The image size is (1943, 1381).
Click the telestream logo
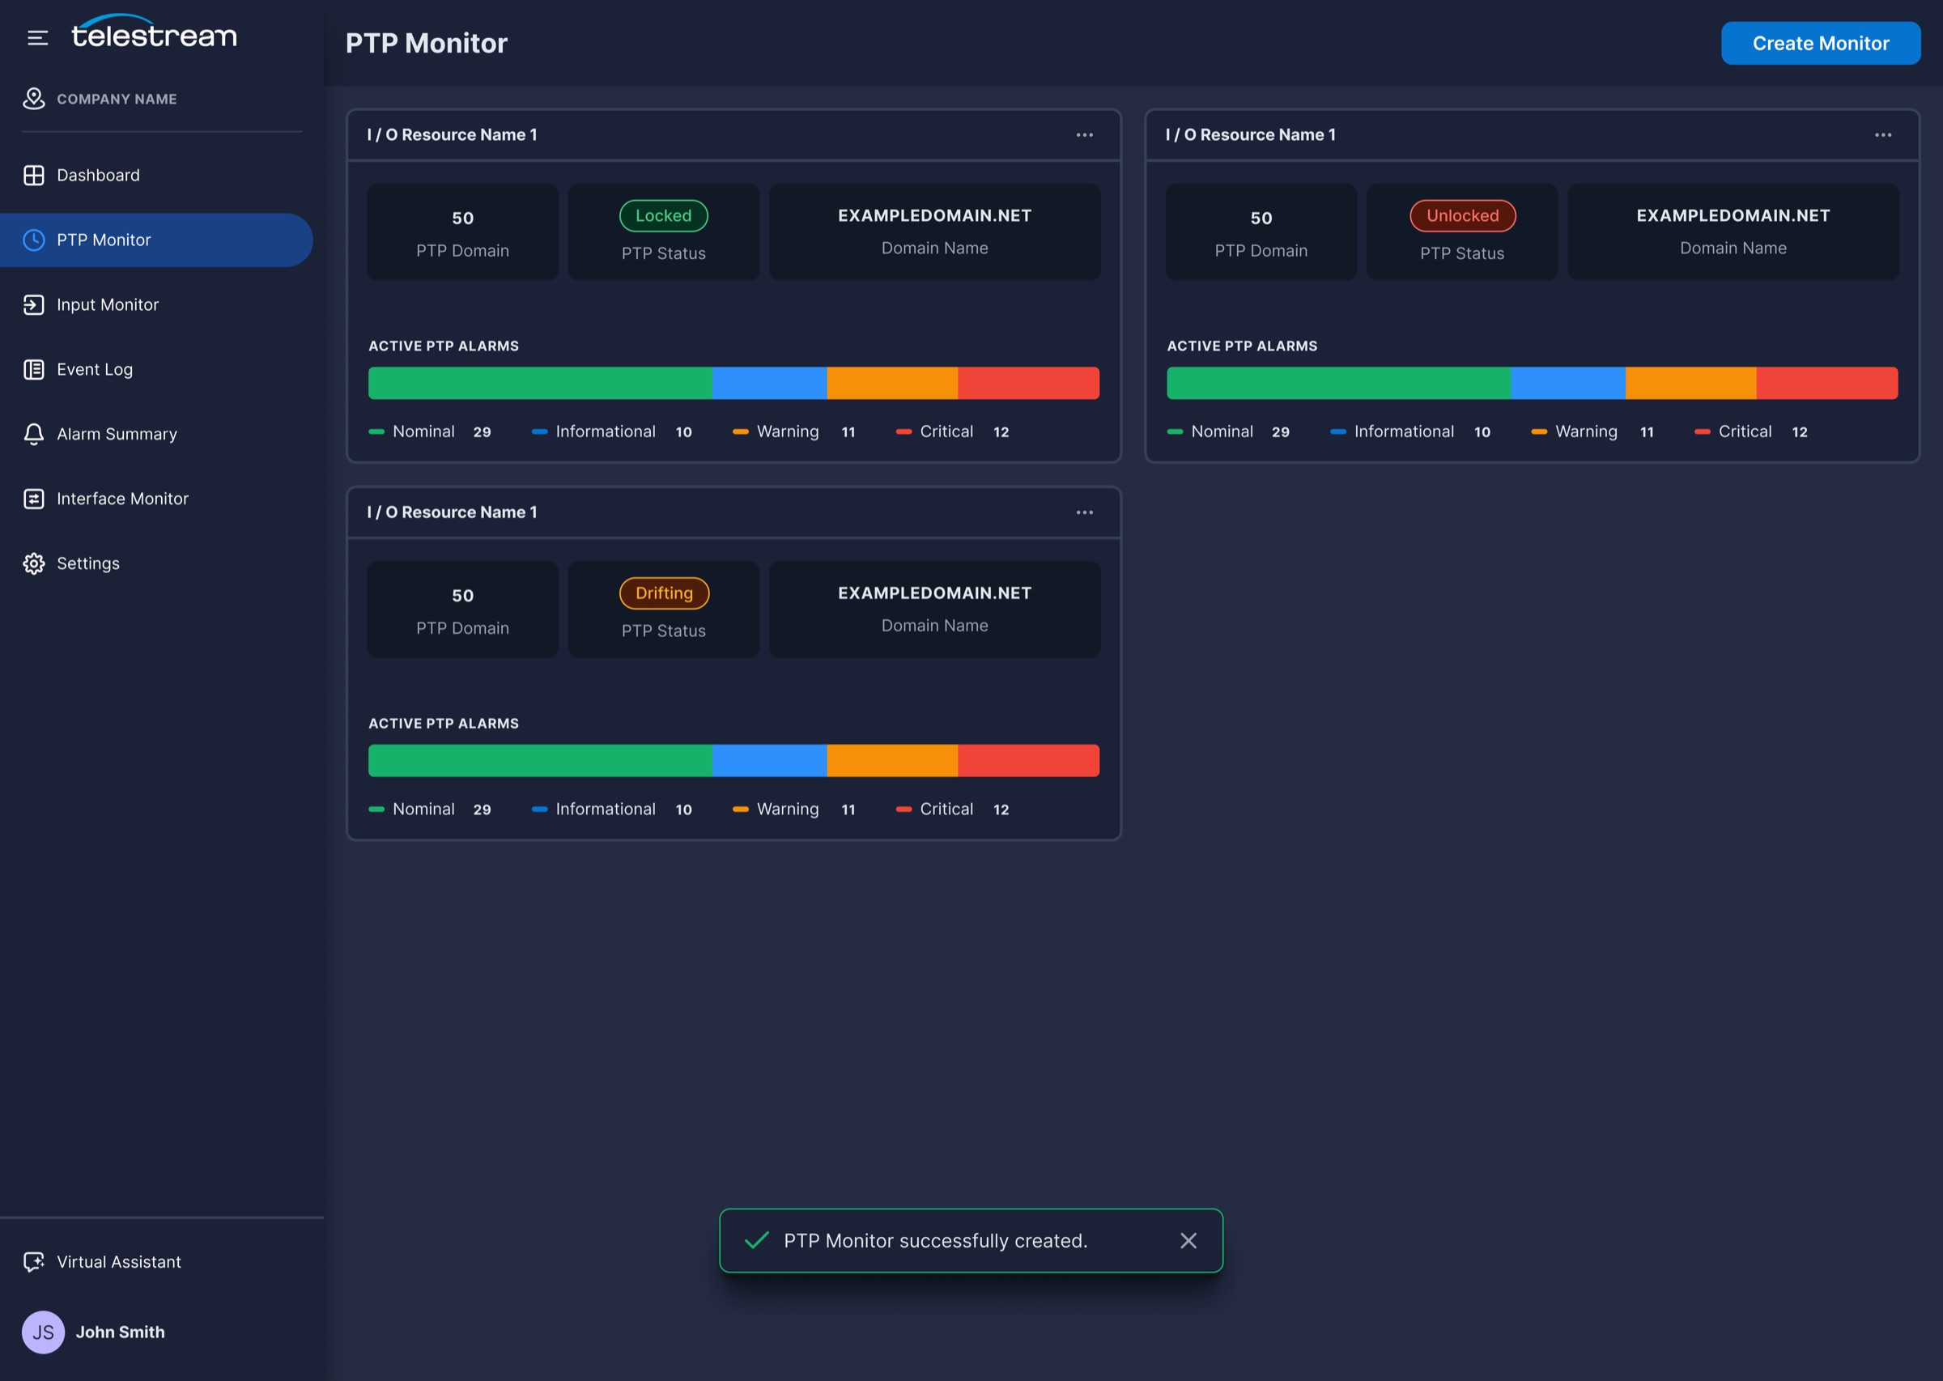coord(154,32)
